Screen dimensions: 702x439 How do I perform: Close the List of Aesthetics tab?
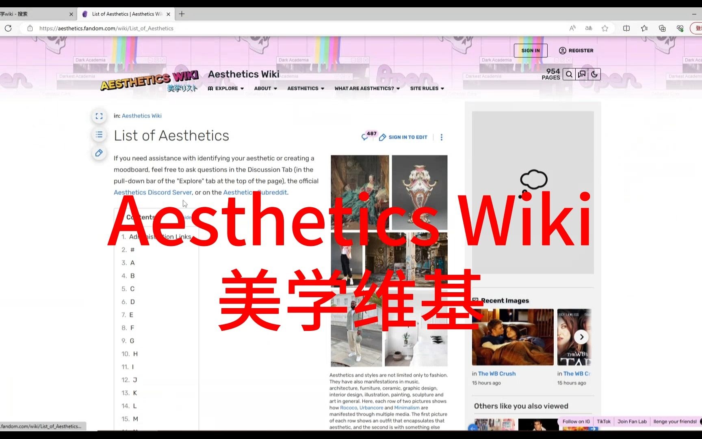[168, 14]
